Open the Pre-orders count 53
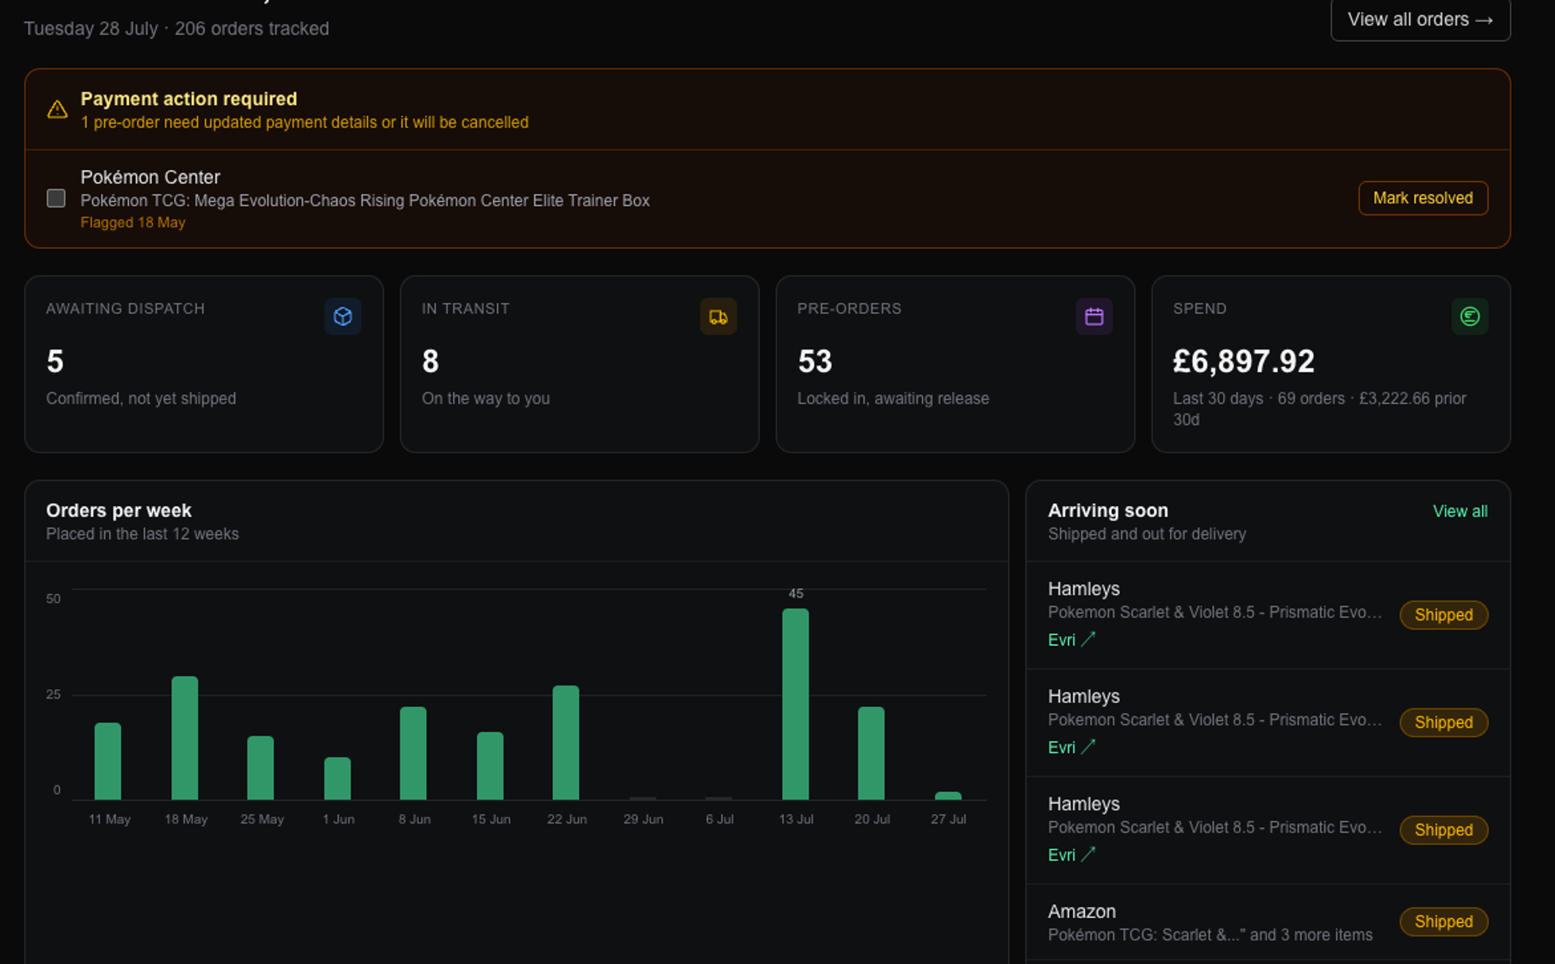 pyautogui.click(x=815, y=361)
